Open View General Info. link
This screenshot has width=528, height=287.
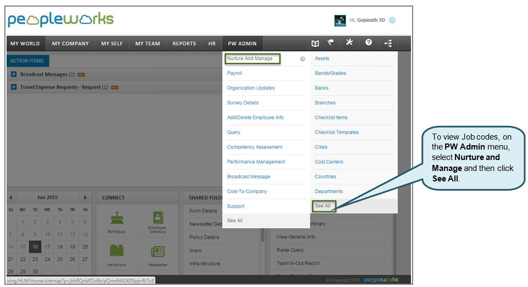tap(296, 237)
